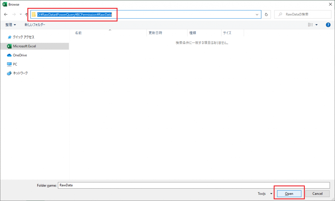The height and width of the screenshot is (201, 335).
Task: Open the recent locations dropdown arrow
Action: pyautogui.click(x=21, y=14)
